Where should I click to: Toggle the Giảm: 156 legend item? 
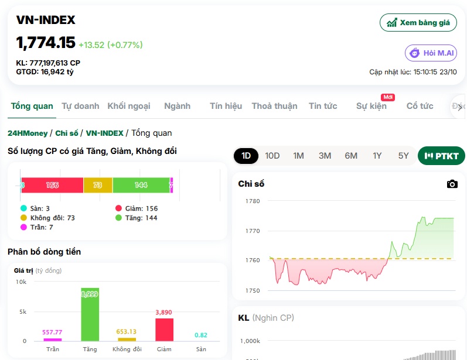pos(137,208)
